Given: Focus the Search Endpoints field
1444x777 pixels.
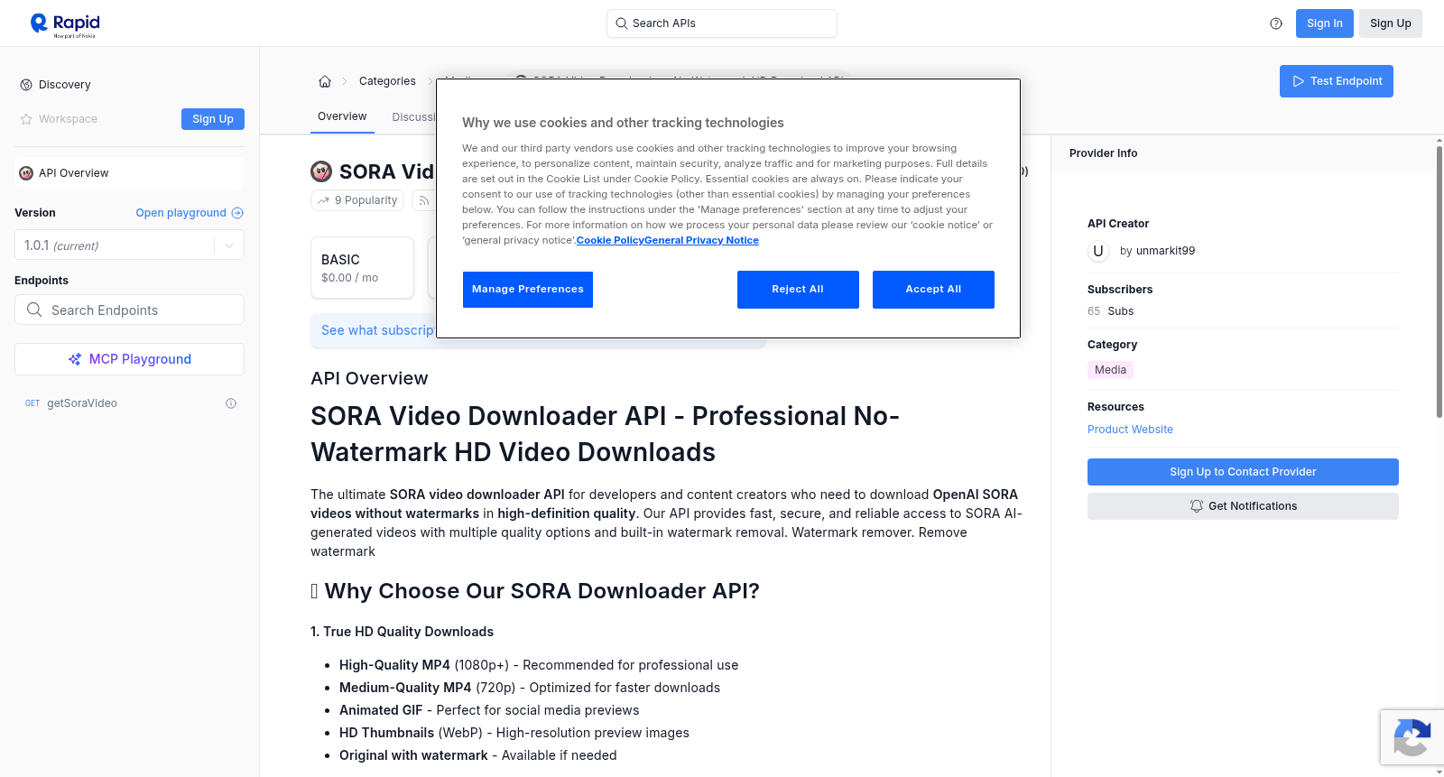Looking at the screenshot, I should (x=129, y=310).
